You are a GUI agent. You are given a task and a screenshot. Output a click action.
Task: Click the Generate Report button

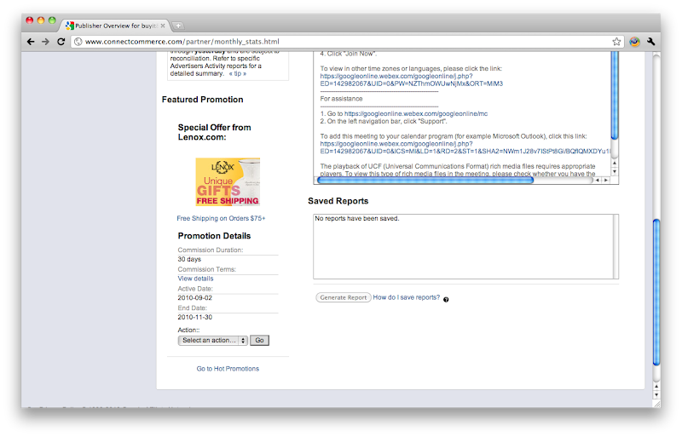tap(344, 297)
